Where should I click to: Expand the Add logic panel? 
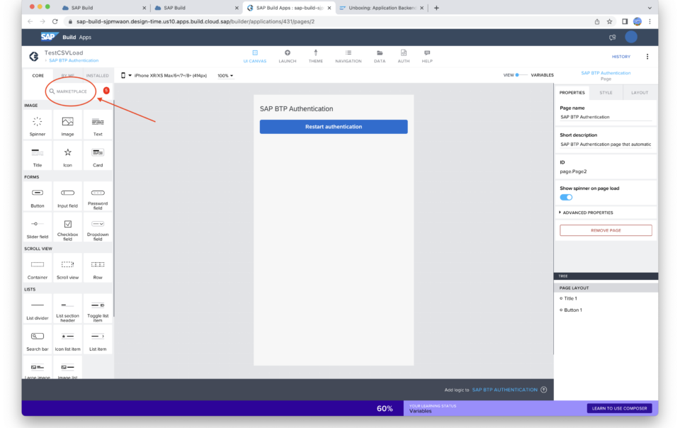tap(544, 390)
